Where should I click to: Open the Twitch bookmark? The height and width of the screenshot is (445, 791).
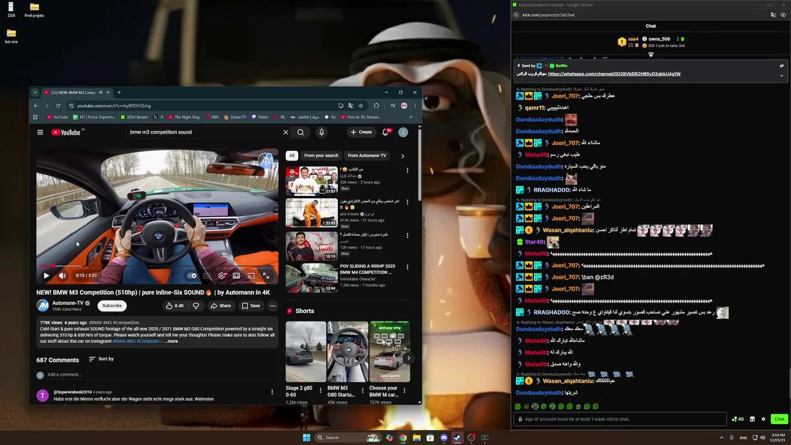click(x=260, y=117)
